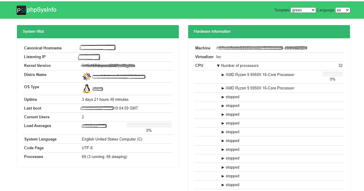
Task: Click the distro logo icon beside Distro Name
Action: 86,76
